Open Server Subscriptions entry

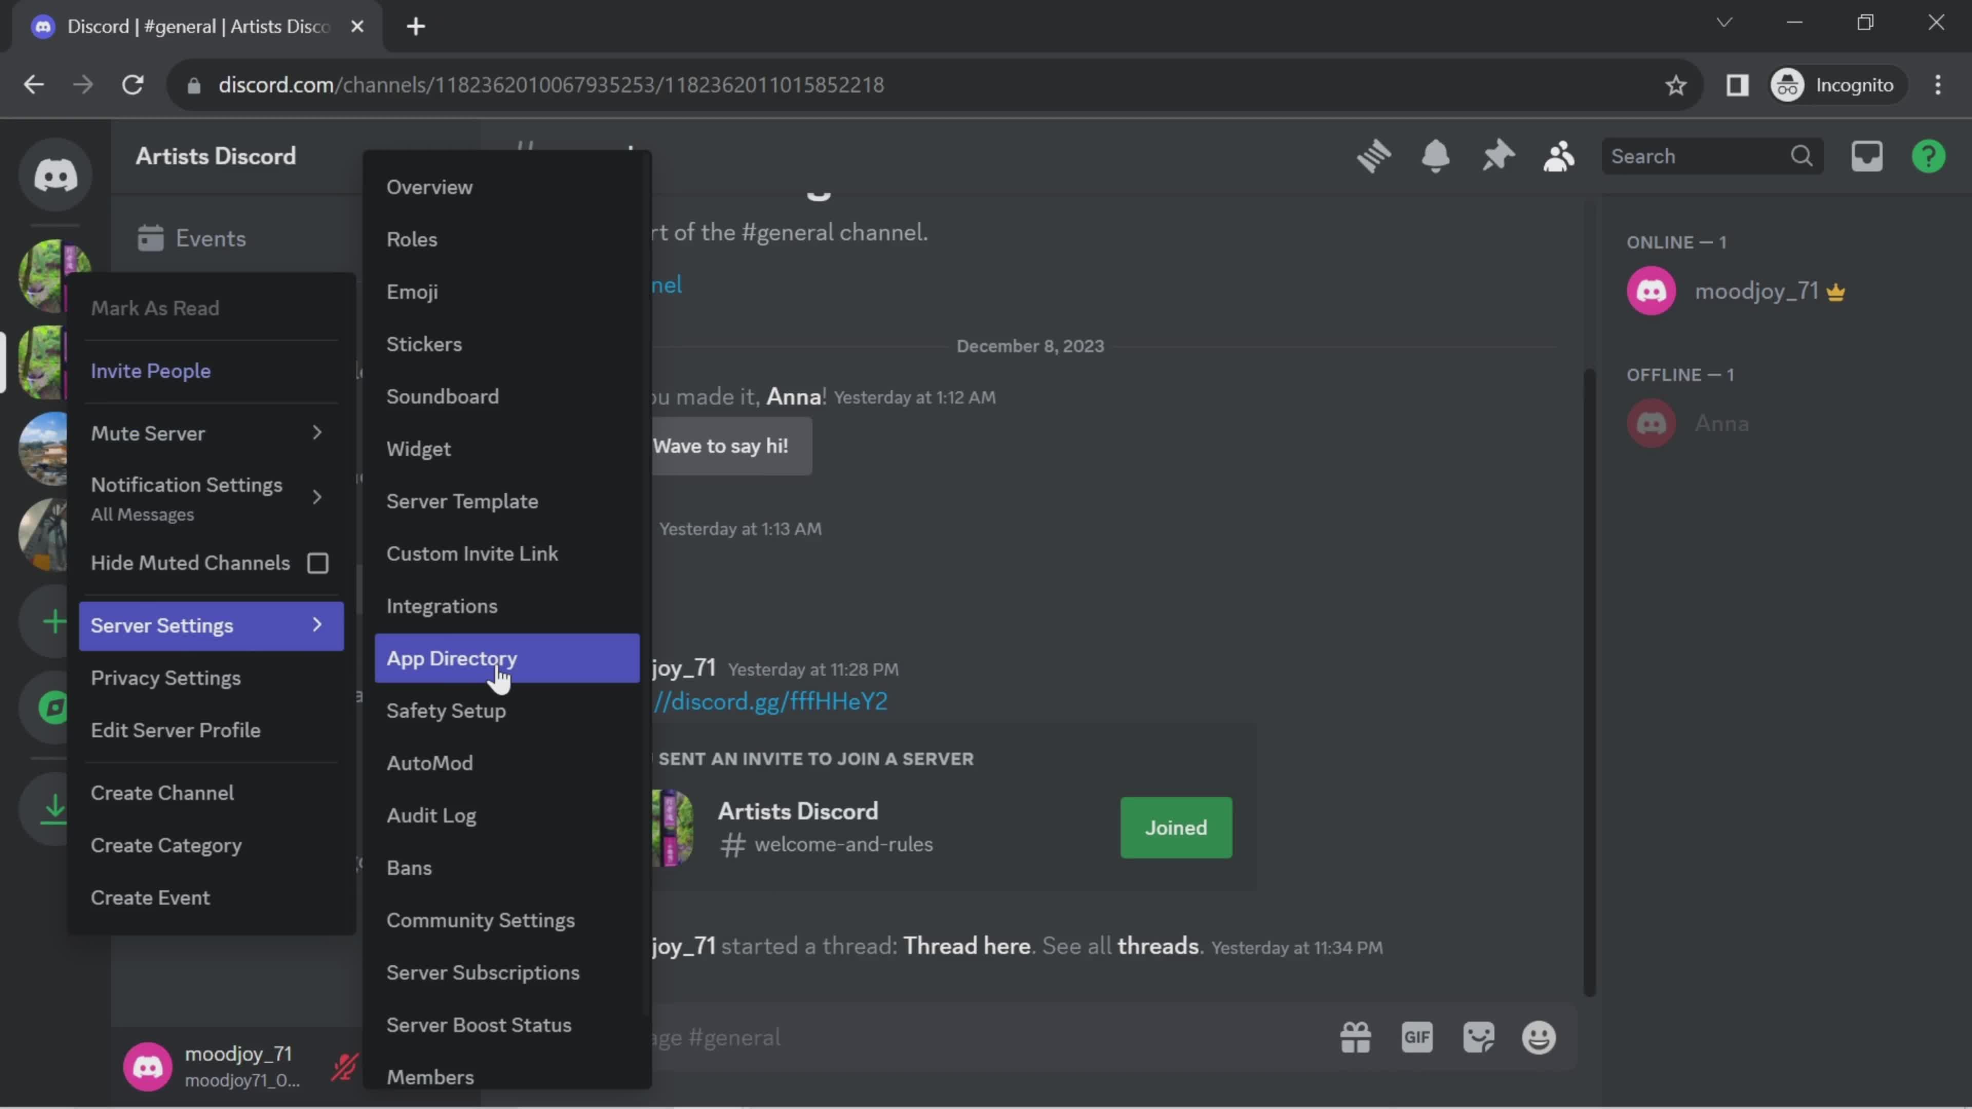pyautogui.click(x=507, y=973)
